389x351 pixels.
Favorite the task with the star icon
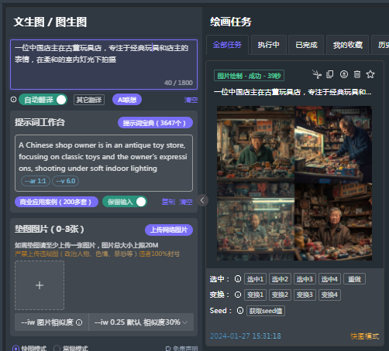tap(370, 74)
